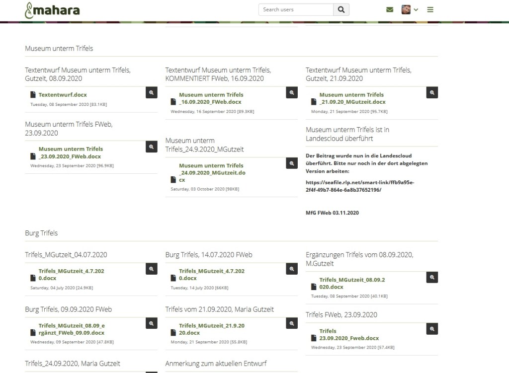
Task: Open details icon for 16.09.2020_FWeb.docx
Action: click(292, 92)
